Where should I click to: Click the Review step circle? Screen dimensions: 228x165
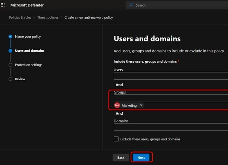pos(10,79)
